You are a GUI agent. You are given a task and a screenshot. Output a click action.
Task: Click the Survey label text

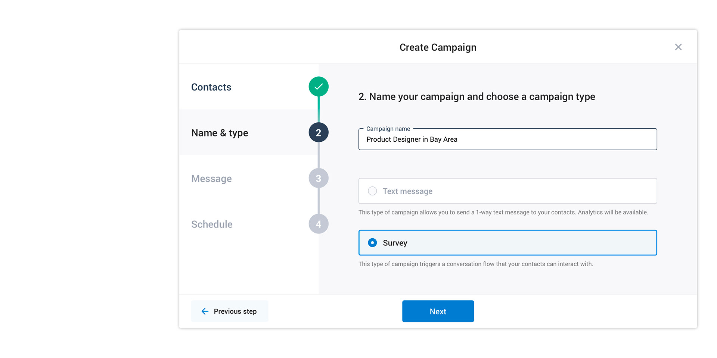395,243
